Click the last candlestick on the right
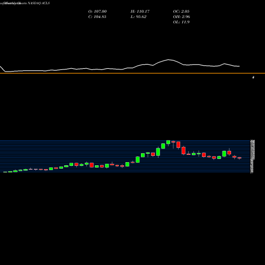This screenshot has width=265, height=265. click(240, 158)
